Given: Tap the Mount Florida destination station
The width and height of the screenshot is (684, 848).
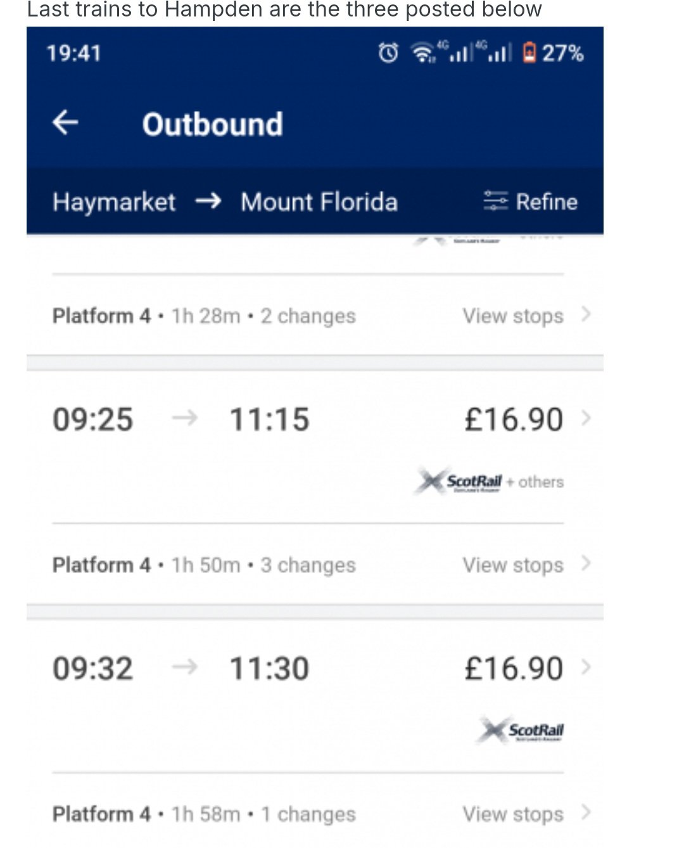Looking at the screenshot, I should (x=319, y=202).
